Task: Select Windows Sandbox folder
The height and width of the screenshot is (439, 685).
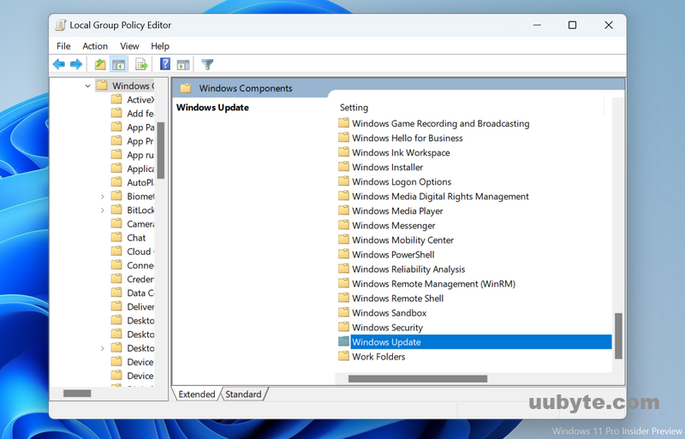Action: click(x=390, y=312)
